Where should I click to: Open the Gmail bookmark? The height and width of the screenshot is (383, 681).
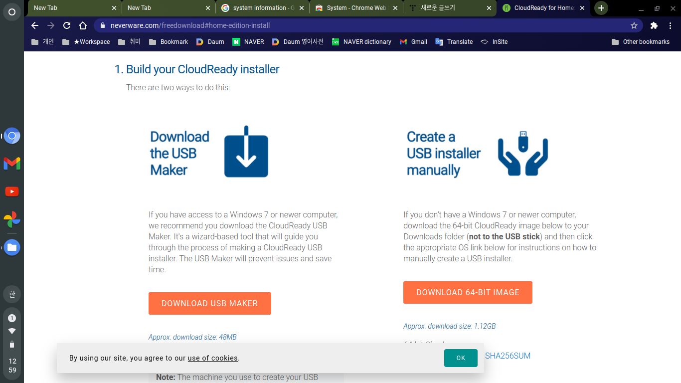pos(413,42)
